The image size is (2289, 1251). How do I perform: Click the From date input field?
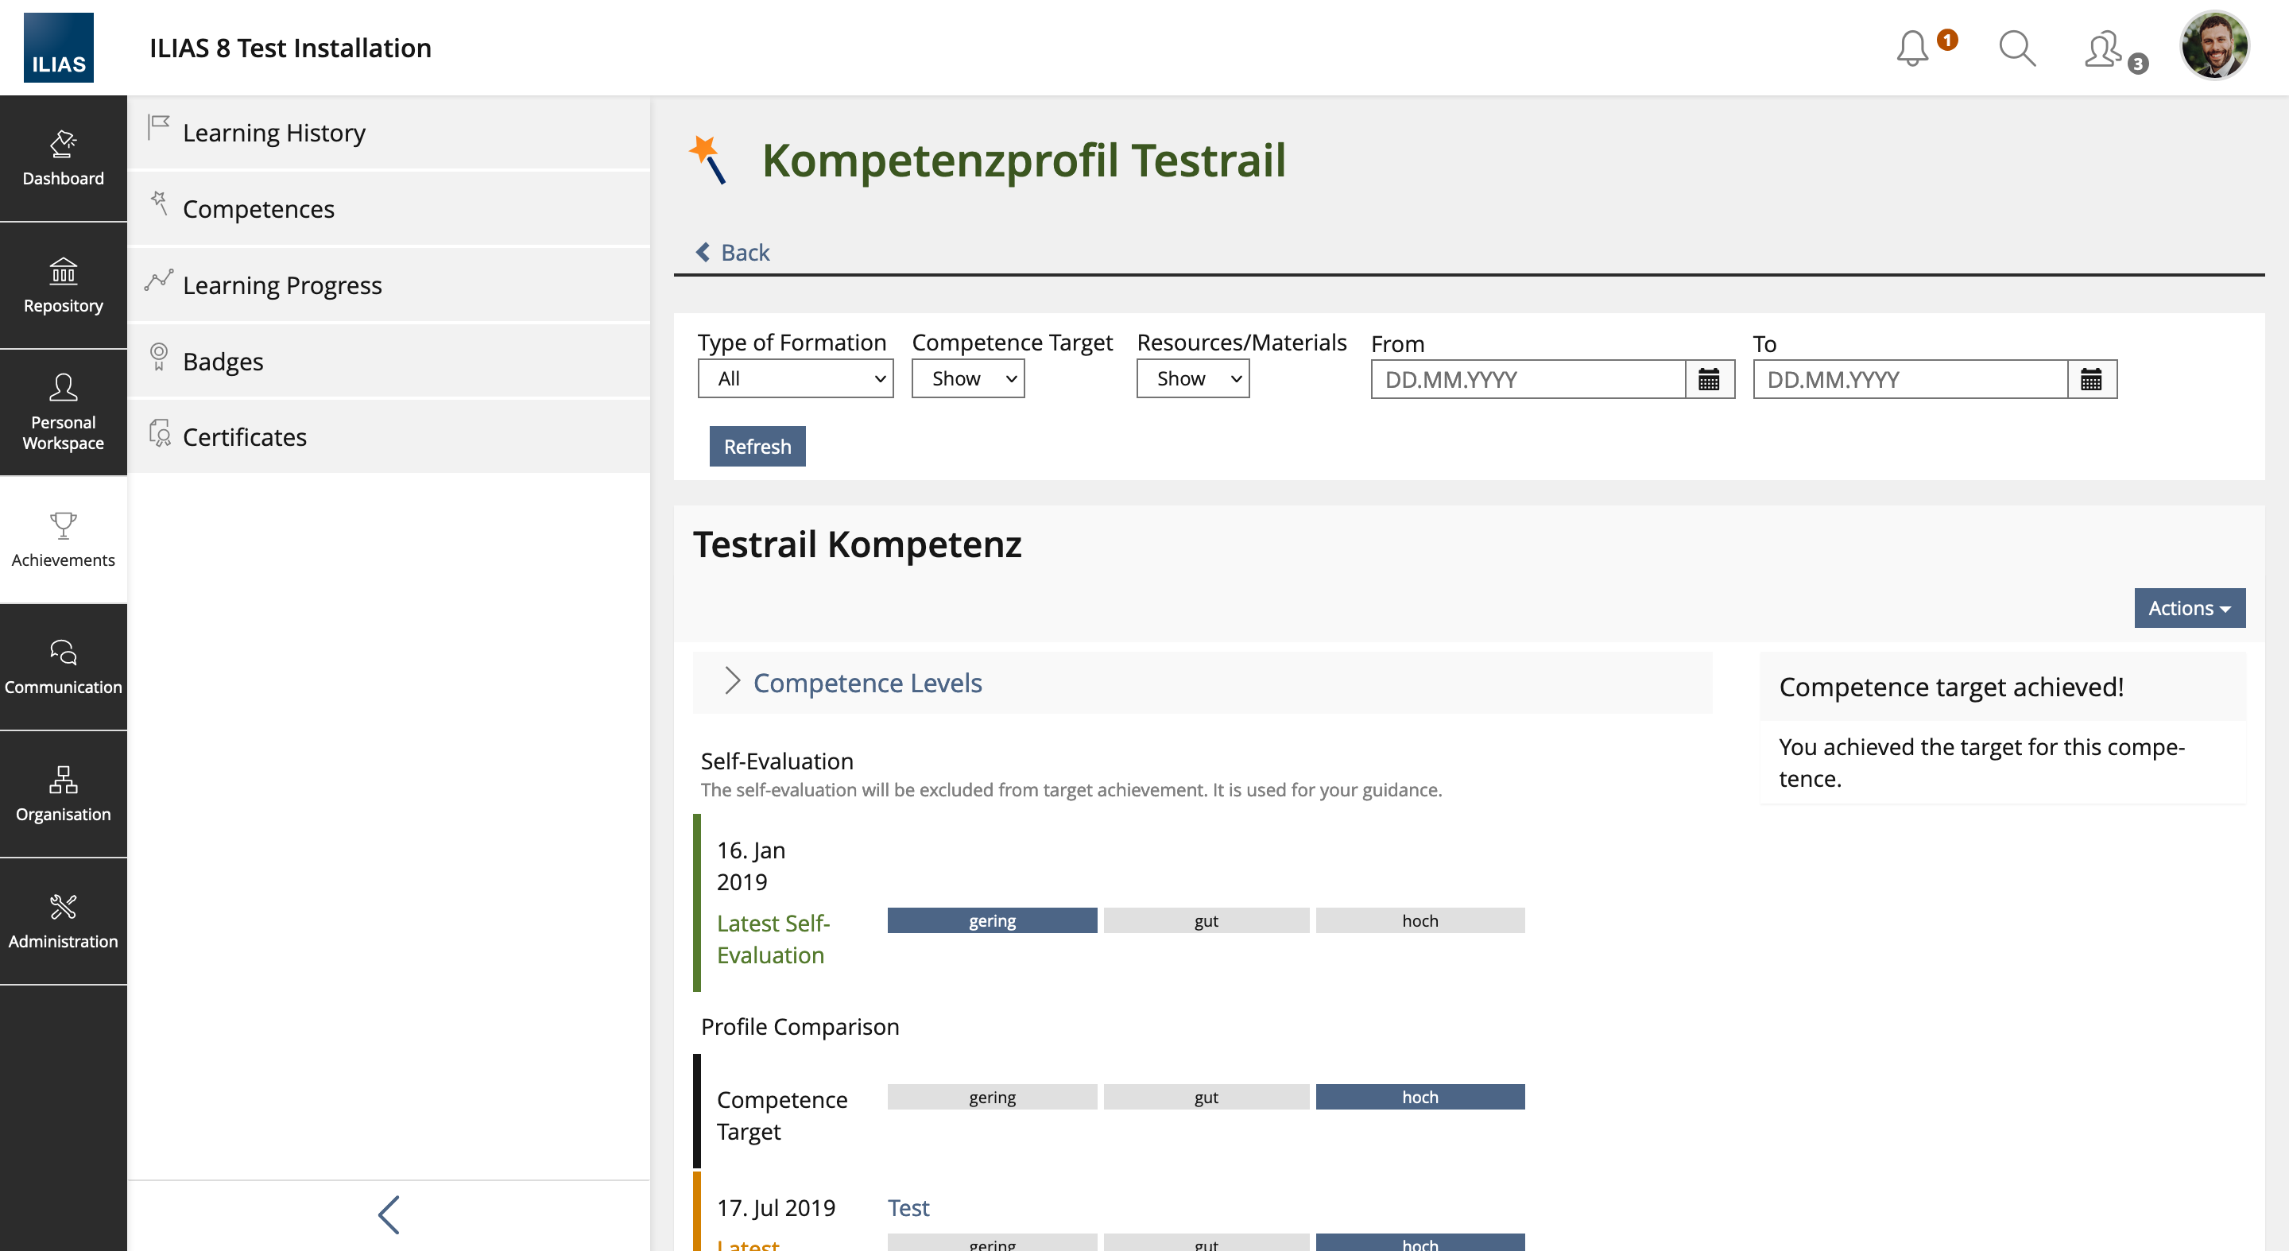click(x=1527, y=379)
